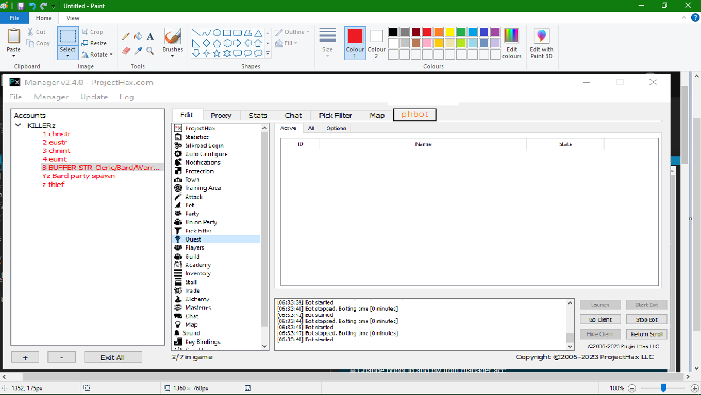Open the File menu in Paint
701x395 pixels.
(x=14, y=18)
